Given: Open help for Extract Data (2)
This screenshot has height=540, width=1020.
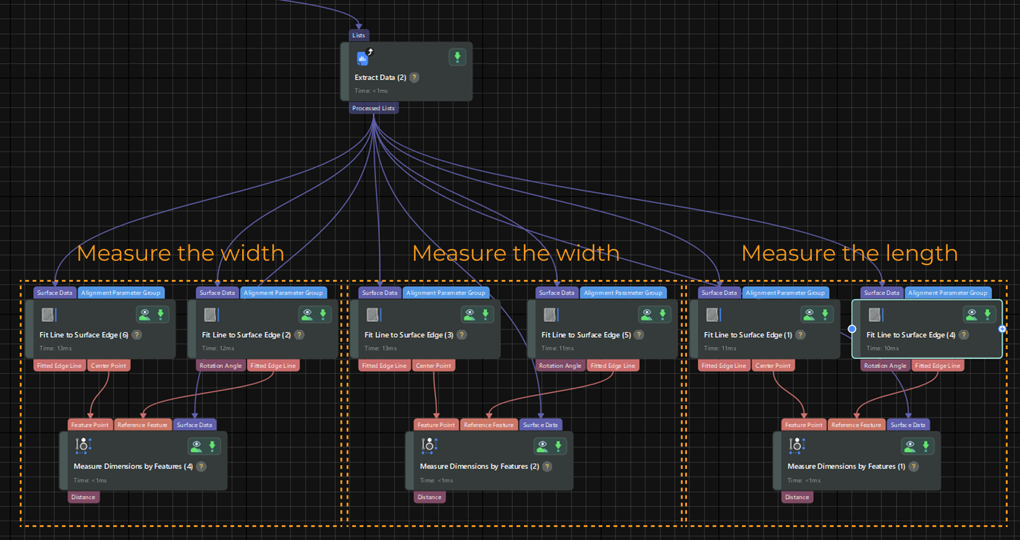Looking at the screenshot, I should (415, 78).
